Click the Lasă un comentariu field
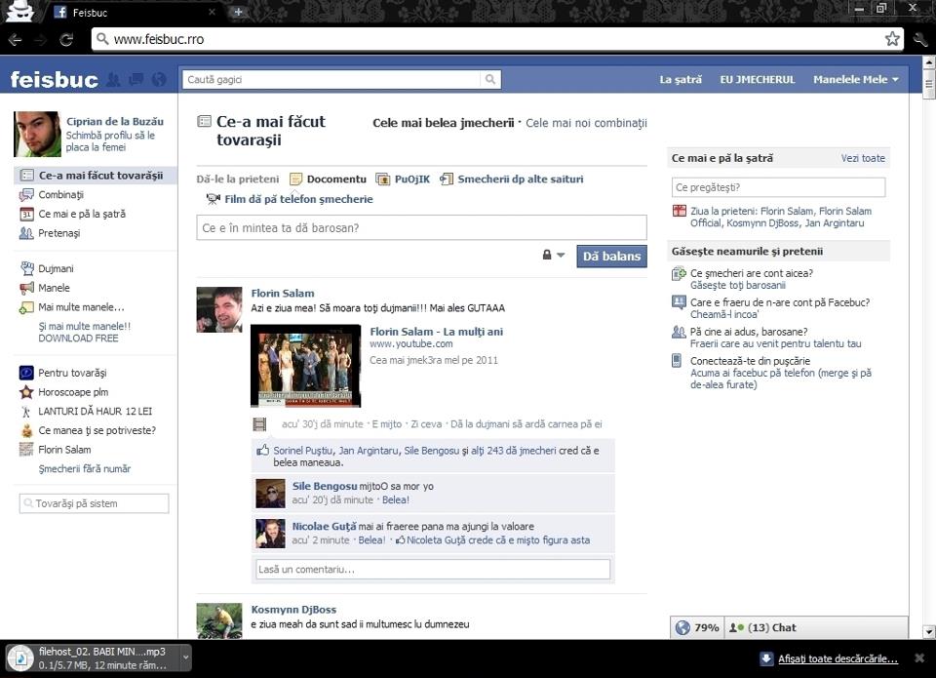 pyautogui.click(x=433, y=570)
